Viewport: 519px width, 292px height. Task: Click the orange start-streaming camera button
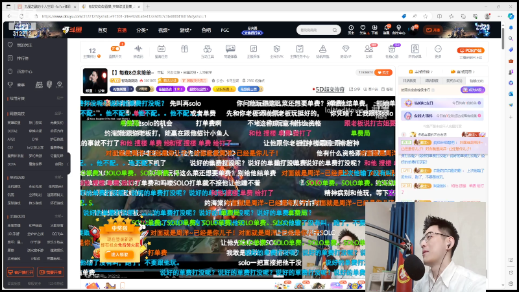coord(433,30)
